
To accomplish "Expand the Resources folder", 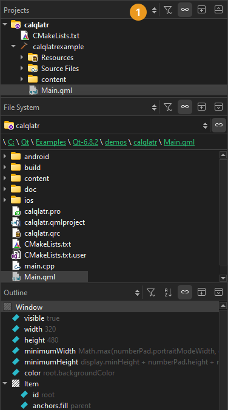I will tap(22, 58).
